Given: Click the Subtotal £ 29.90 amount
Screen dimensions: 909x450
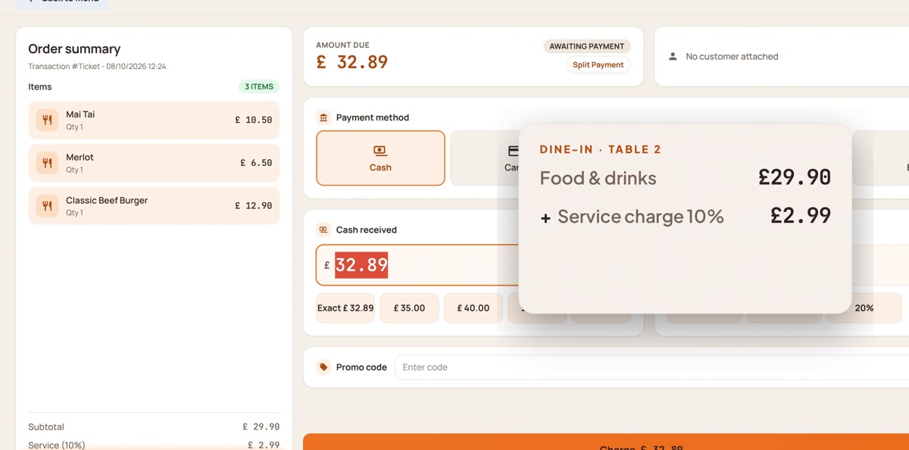Looking at the screenshot, I should click(x=261, y=427).
